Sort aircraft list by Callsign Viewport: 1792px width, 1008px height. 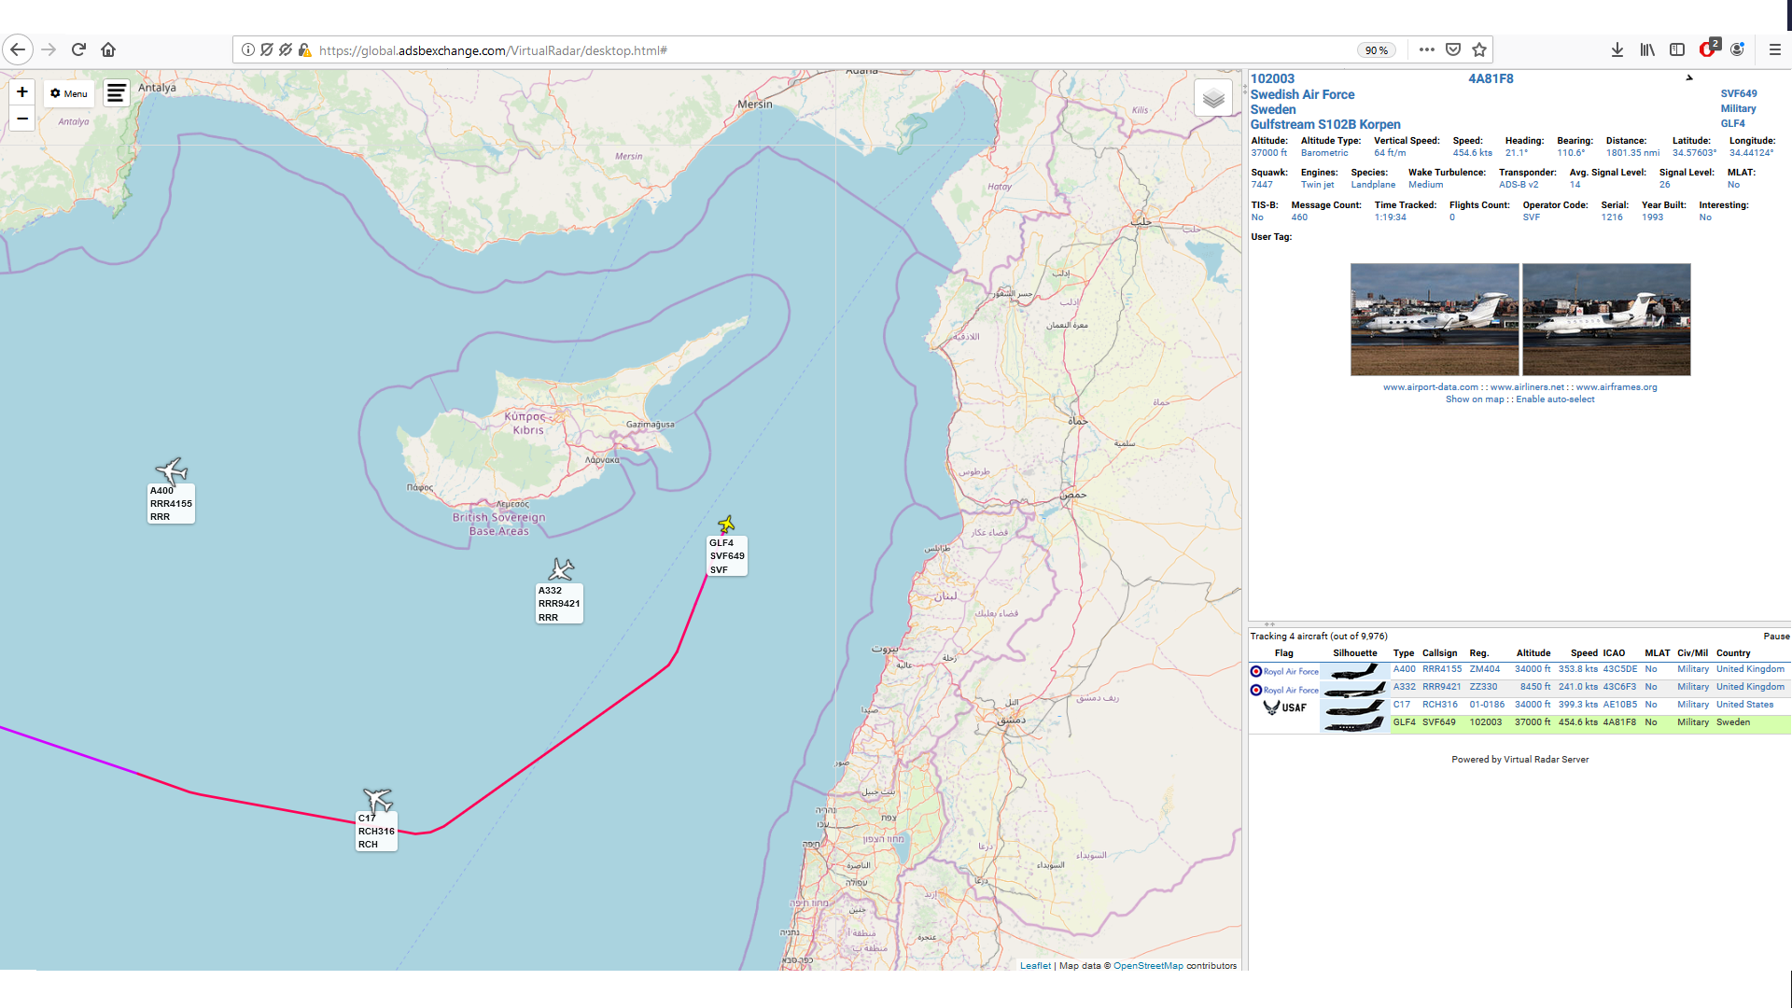[x=1439, y=653]
